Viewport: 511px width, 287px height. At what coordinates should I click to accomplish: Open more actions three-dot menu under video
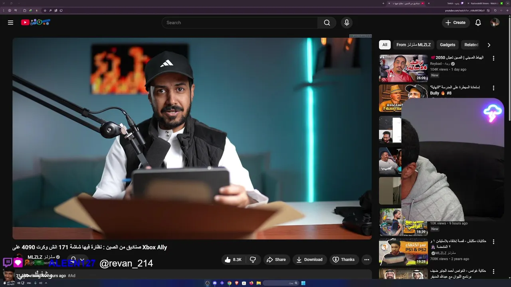coord(366,259)
